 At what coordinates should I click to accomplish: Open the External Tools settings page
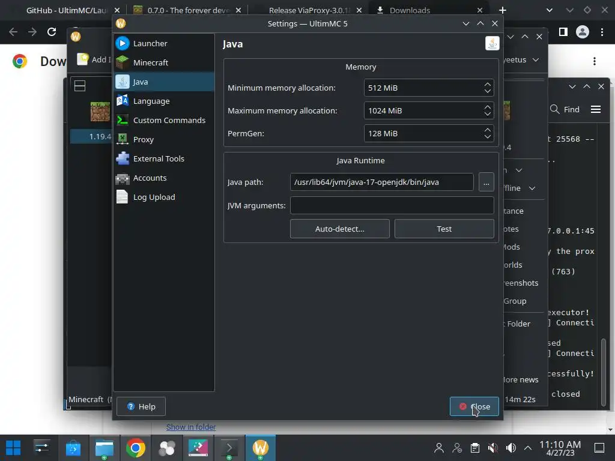pos(163,158)
